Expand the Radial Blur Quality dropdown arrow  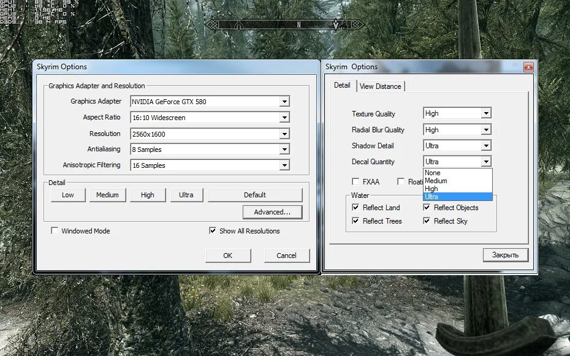click(486, 130)
